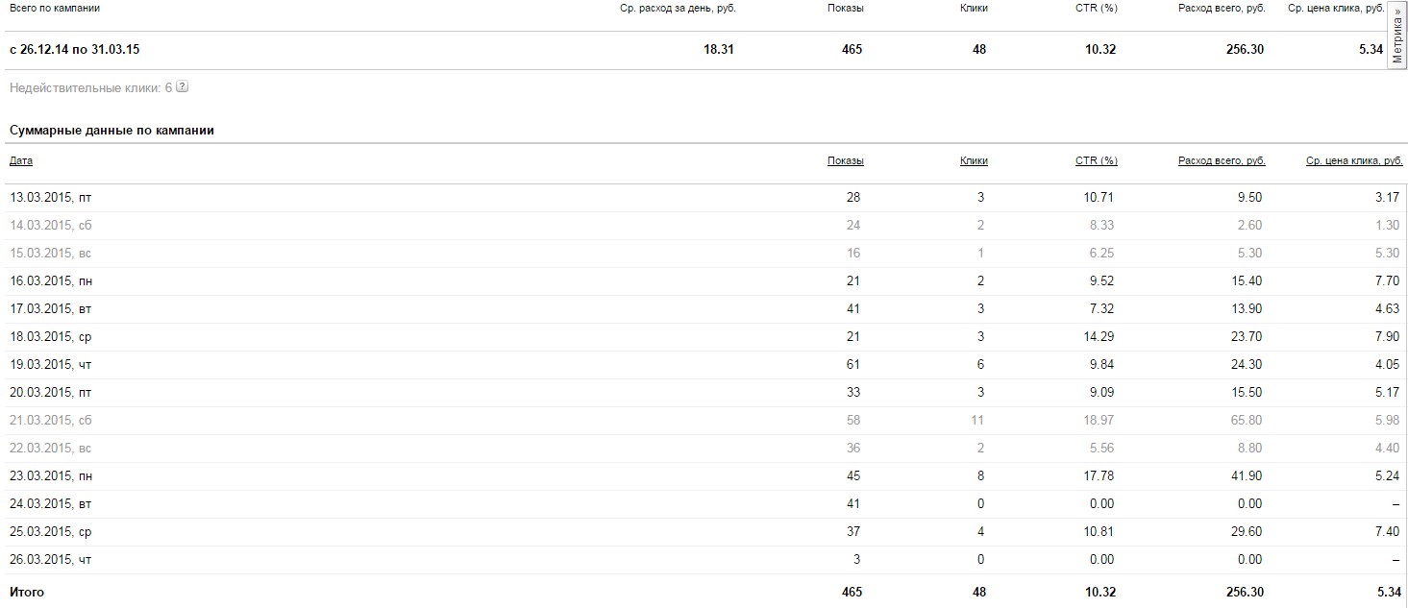Sort the table by Дата column
This screenshot has height=608, width=1408.
[x=21, y=161]
